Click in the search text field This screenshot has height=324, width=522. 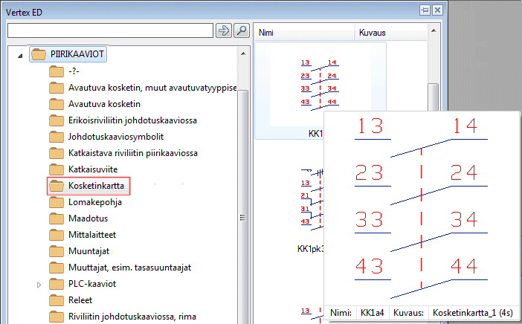click(110, 30)
